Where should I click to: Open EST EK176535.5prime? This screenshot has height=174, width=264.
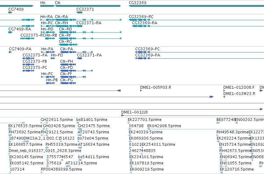click(25, 126)
